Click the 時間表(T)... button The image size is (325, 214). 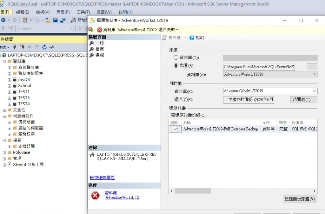point(303,99)
